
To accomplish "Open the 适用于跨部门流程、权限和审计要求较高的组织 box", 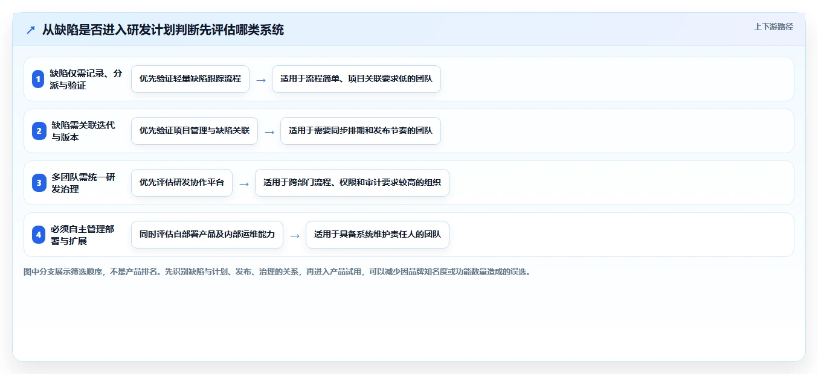I will pos(352,183).
